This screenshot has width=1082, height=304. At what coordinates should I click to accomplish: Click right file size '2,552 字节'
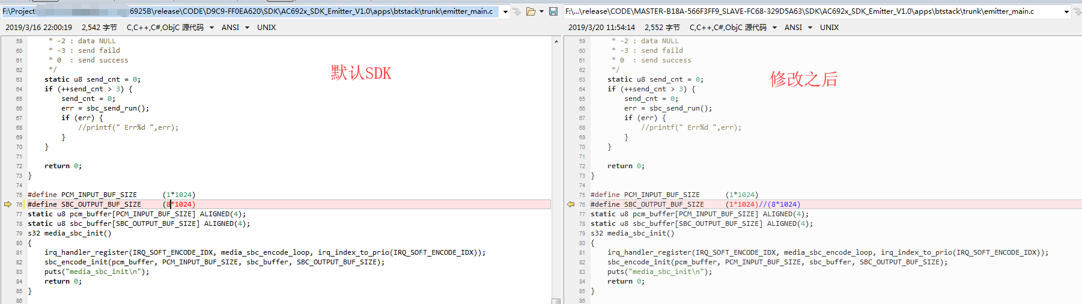click(x=662, y=28)
